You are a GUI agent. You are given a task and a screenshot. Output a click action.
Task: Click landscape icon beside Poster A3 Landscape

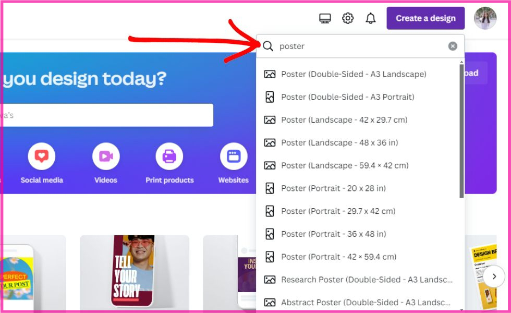[270, 74]
